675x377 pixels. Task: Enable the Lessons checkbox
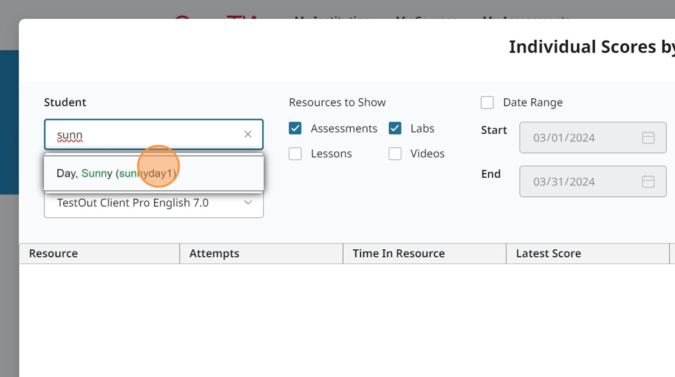[295, 154]
